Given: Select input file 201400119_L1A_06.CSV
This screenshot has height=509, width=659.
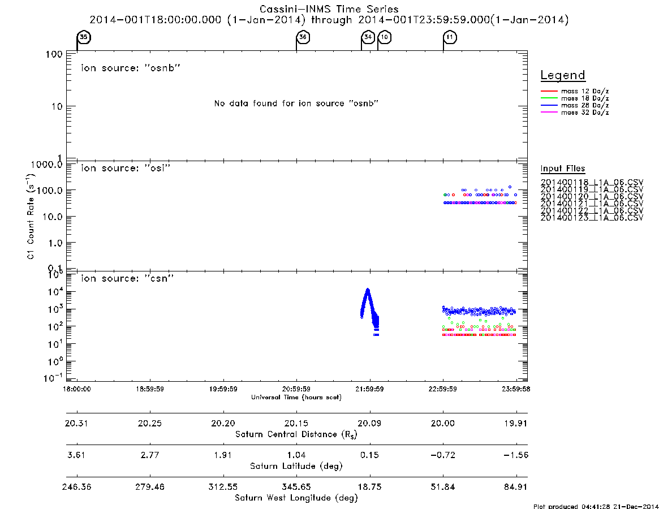Looking at the screenshot, I should coord(592,189).
